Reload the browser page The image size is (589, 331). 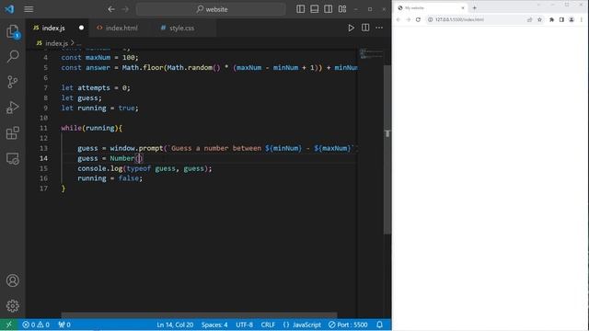pos(418,19)
